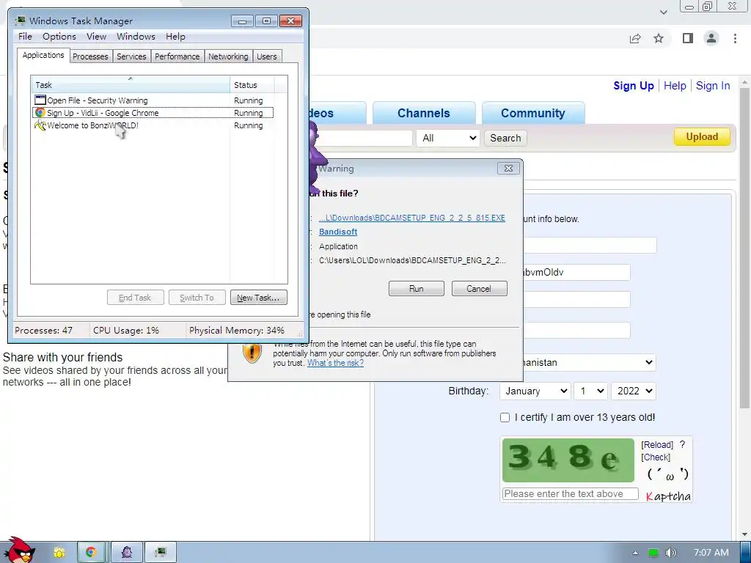Open Task Manager Options menu
The height and width of the screenshot is (563, 751).
coord(59,37)
